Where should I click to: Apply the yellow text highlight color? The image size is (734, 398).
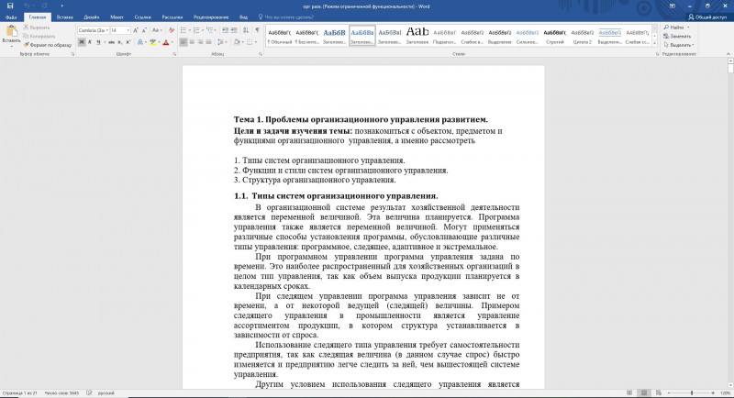pyautogui.click(x=152, y=42)
